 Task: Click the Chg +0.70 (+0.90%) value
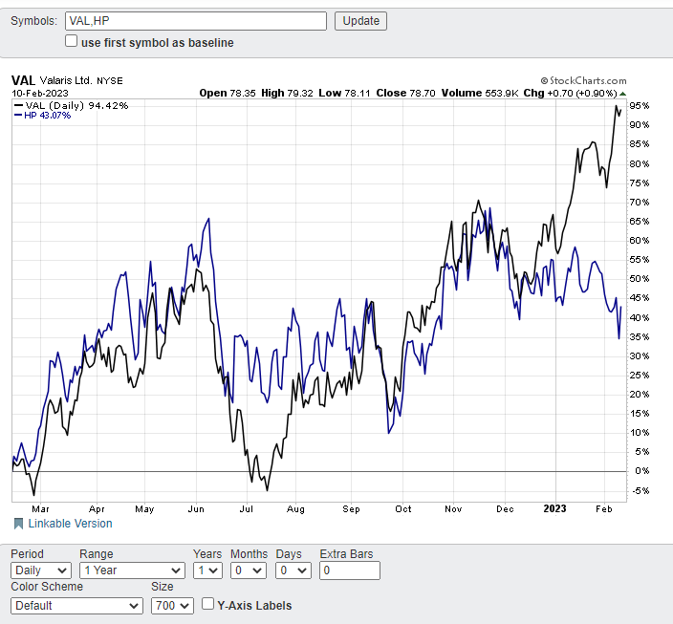point(570,93)
